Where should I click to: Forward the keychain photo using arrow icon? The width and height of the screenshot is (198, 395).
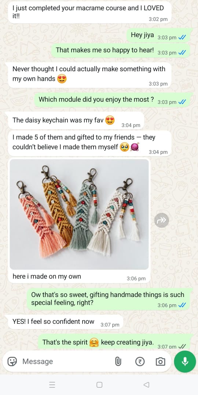point(162,220)
